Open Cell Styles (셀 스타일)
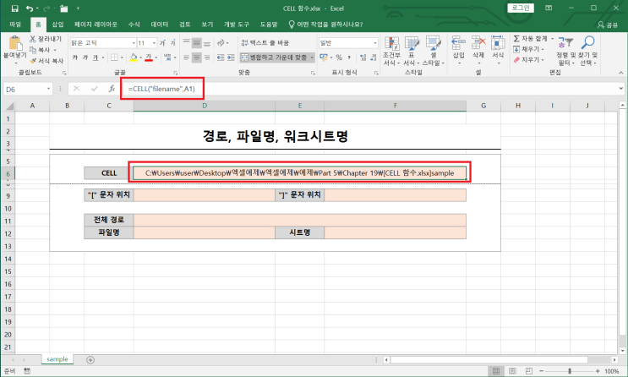Viewport: 628px width, 377px height. (434, 51)
